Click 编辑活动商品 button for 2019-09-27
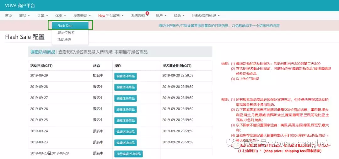Image resolution: width=339 pixels, height=159 pixels. (x=125, y=98)
